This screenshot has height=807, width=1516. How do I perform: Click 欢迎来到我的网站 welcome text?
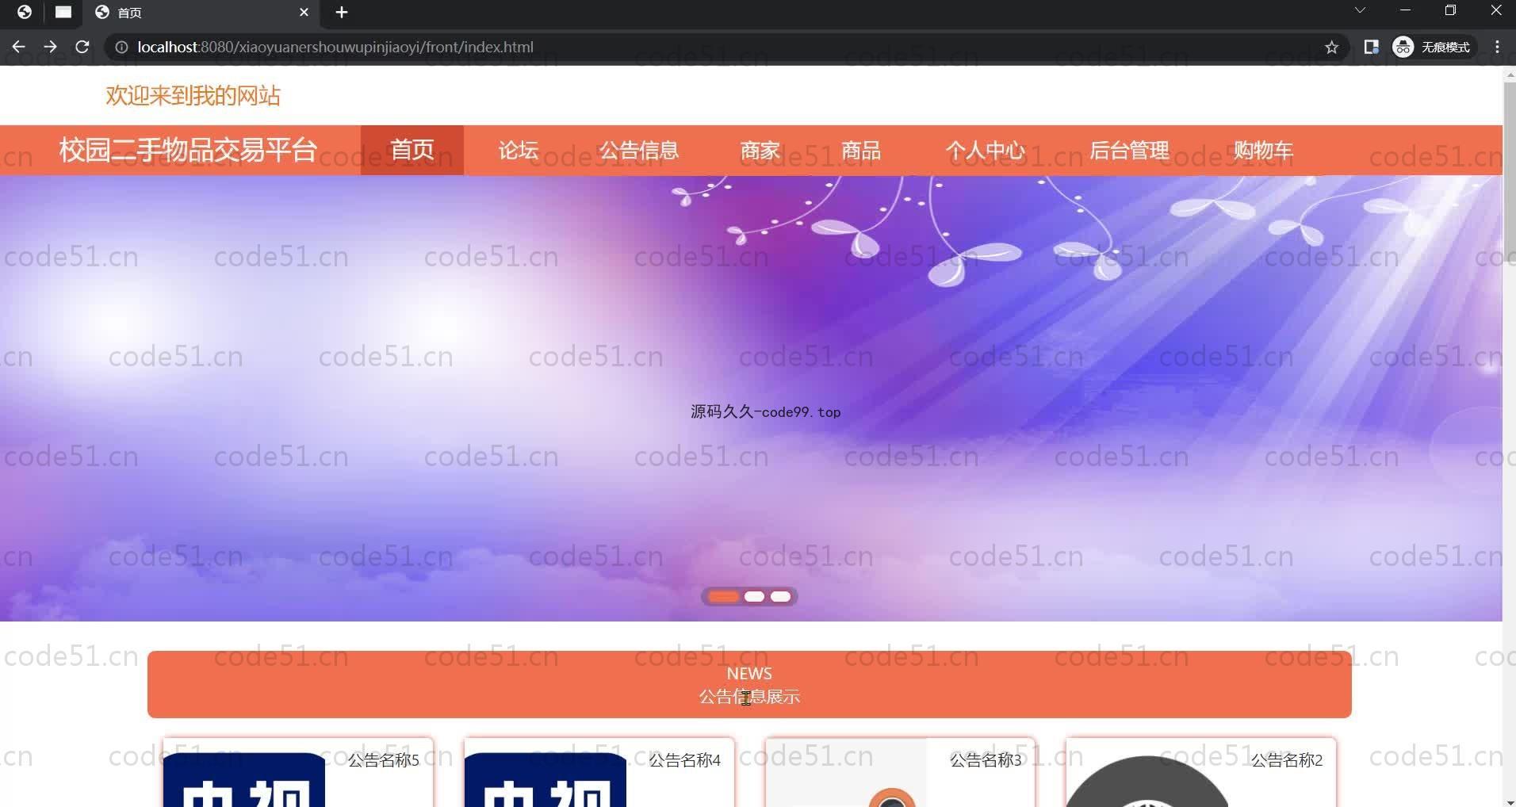point(193,96)
